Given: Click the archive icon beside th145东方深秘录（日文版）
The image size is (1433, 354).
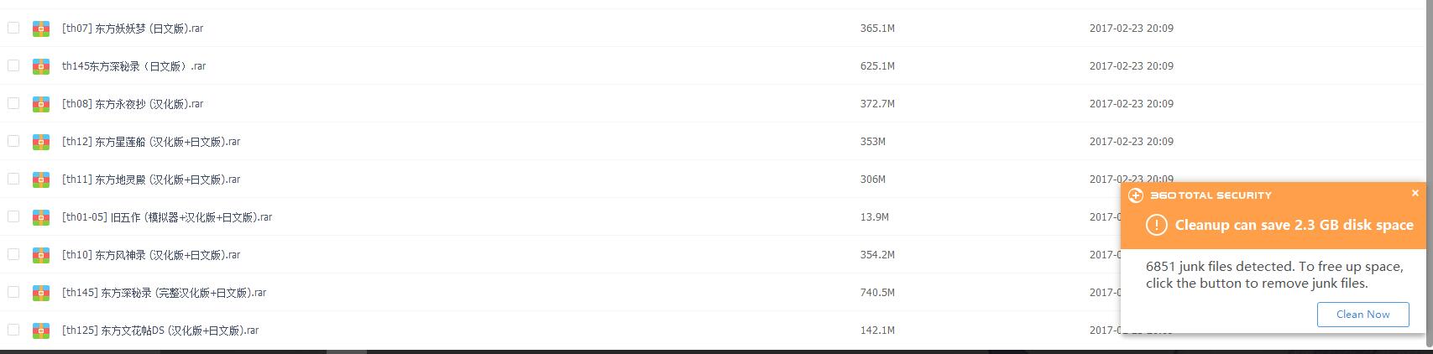Looking at the screenshot, I should coord(41,66).
